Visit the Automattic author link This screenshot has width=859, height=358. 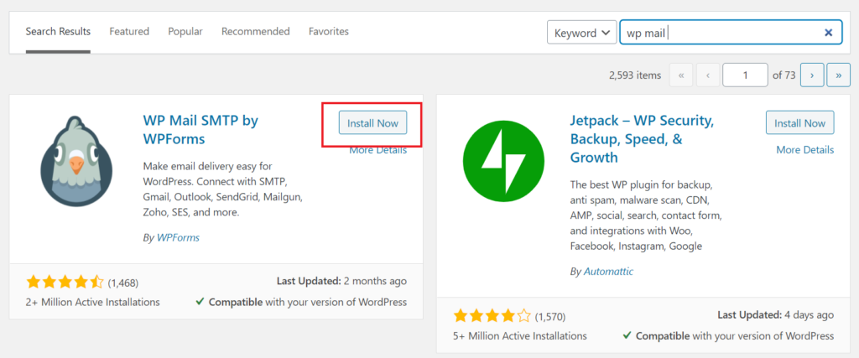609,271
